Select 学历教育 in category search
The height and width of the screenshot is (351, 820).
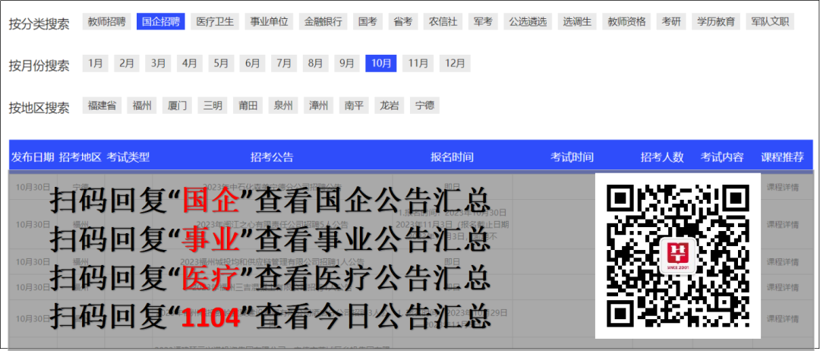716,21
